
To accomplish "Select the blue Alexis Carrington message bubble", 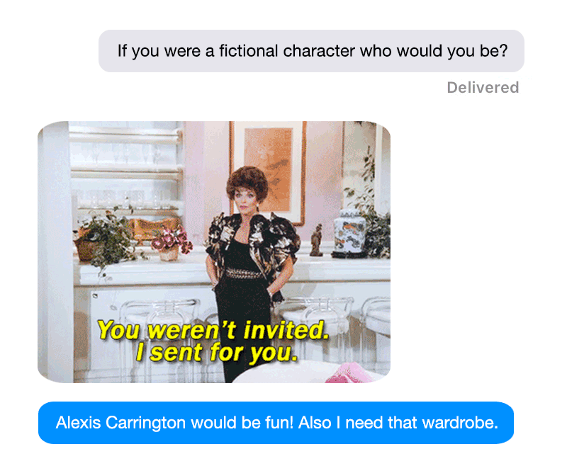I will coord(276,423).
